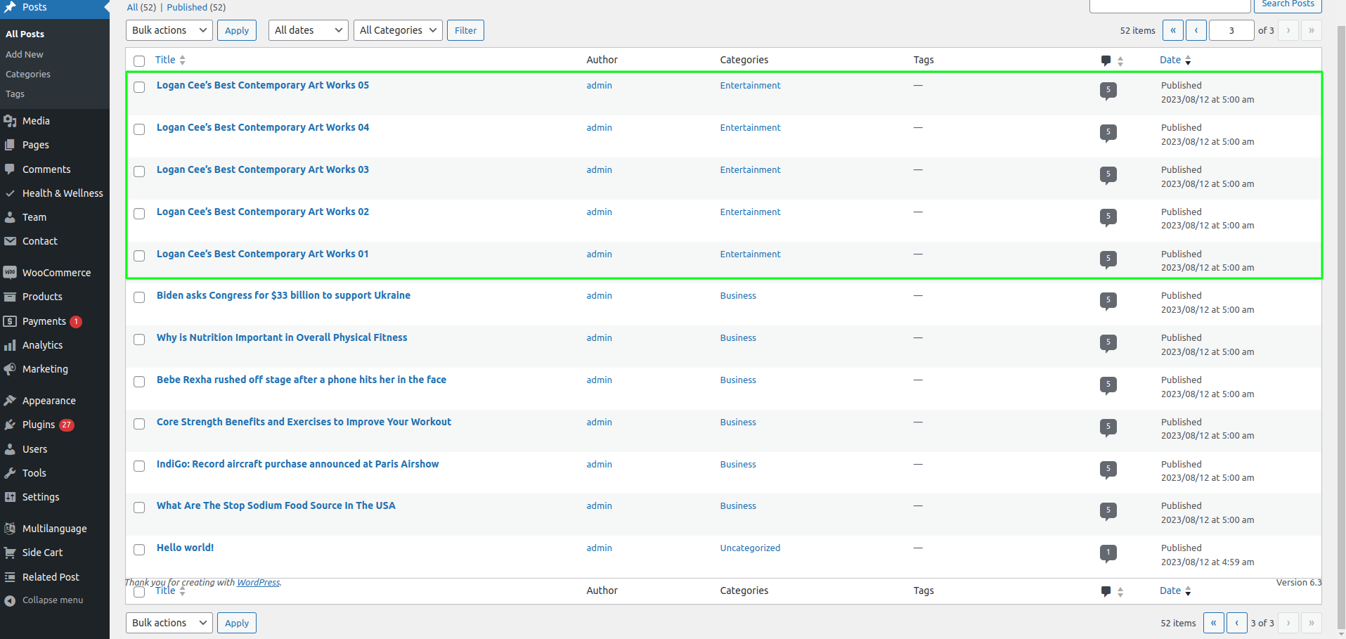Select the Bebe Rexha post checkbox
Viewport: 1346px width, 639px height.
(x=139, y=382)
